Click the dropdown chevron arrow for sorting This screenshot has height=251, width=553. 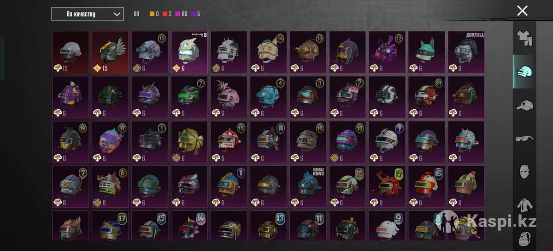[x=116, y=14]
